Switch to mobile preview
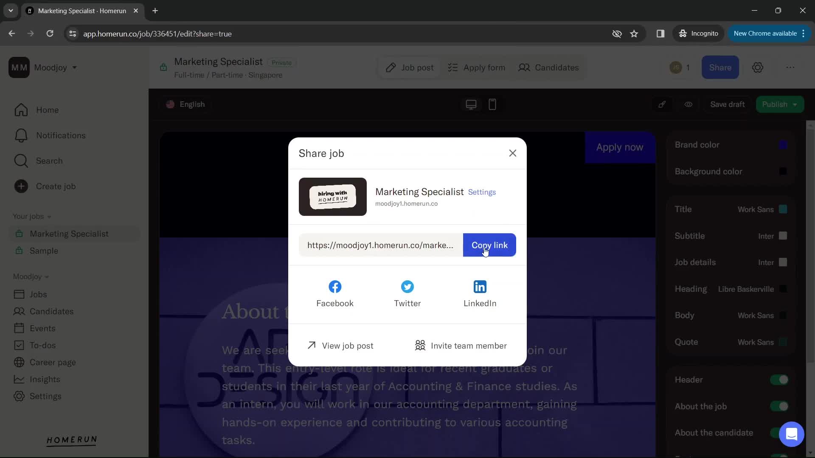 (492, 104)
